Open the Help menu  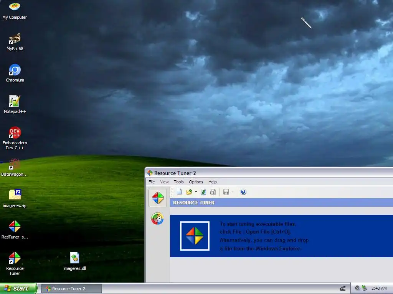[213, 182]
